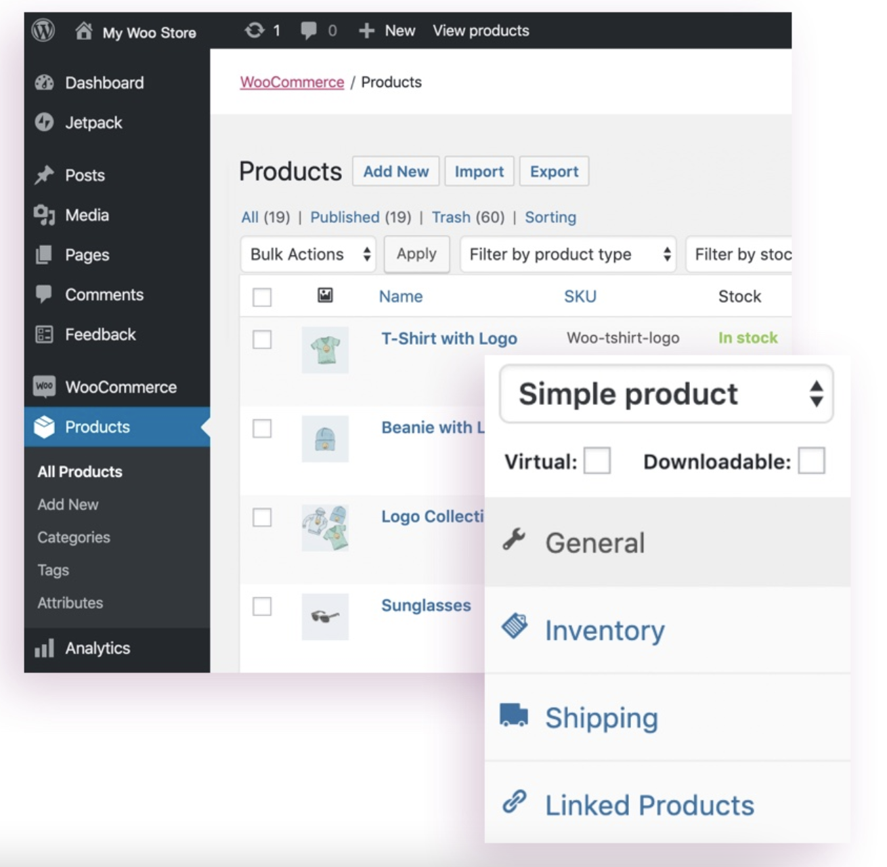Viewport: 887px width, 867px height.
Task: Click the Analytics bar chart icon
Action: (44, 648)
